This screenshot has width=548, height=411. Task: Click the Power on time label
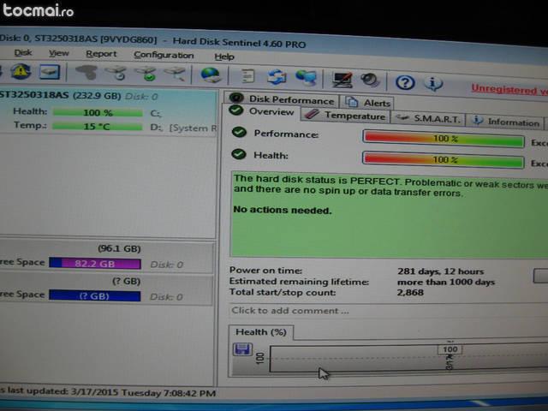coord(265,271)
